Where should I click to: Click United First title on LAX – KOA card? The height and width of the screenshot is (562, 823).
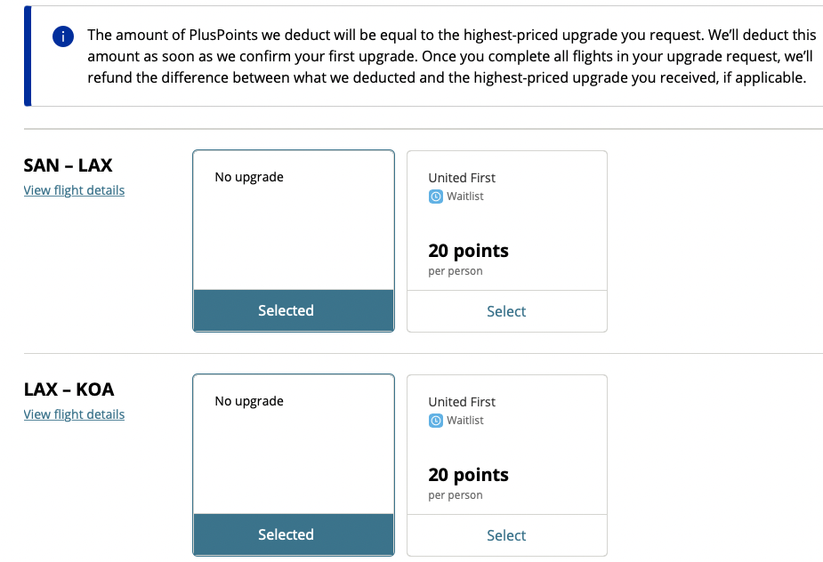462,402
